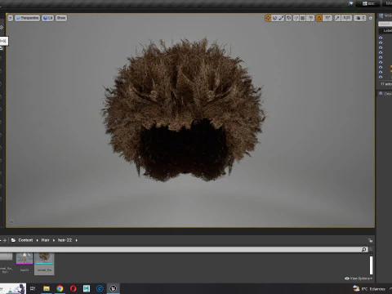
Task: Open Google Chrome from the taskbar
Action: (x=60, y=288)
